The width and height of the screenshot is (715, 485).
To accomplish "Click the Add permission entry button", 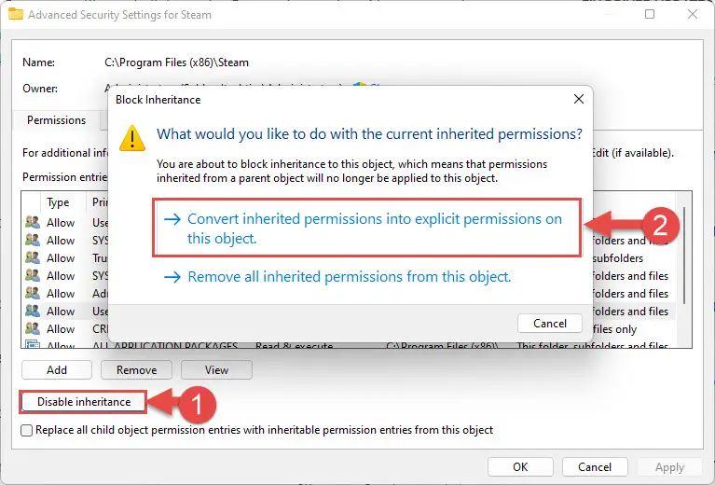I will (x=57, y=370).
